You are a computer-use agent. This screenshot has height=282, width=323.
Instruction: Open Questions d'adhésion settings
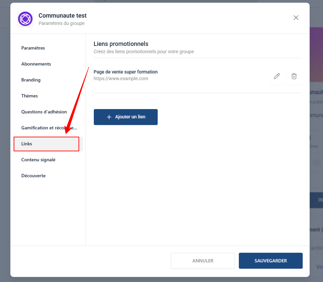coord(44,112)
